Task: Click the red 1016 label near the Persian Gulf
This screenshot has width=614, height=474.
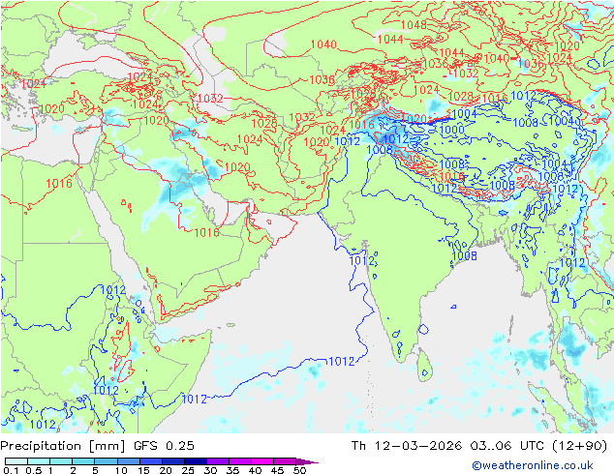Action: coord(206,233)
